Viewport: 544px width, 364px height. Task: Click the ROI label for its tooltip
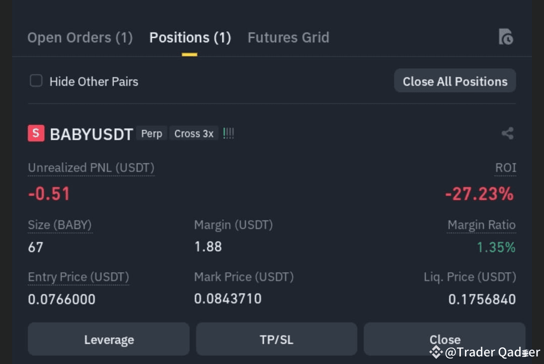coord(506,168)
